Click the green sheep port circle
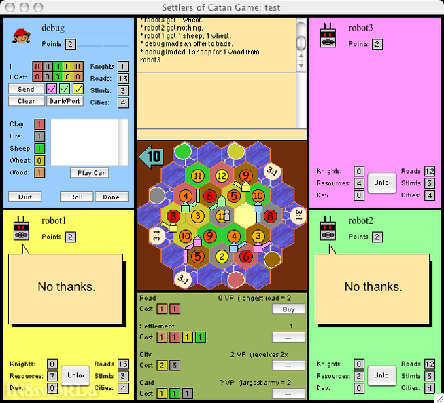This screenshot has height=403, width=444. 183,151
